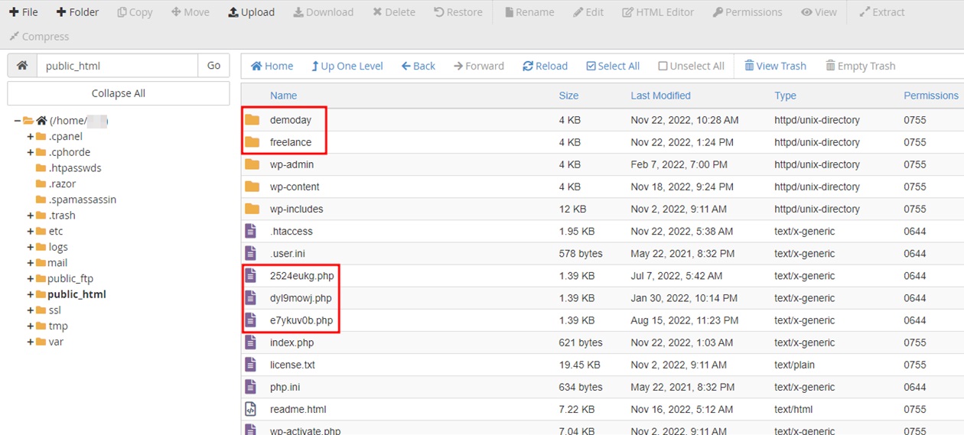Sort files by Size column header
Image resolution: width=964 pixels, height=435 pixels.
point(568,96)
